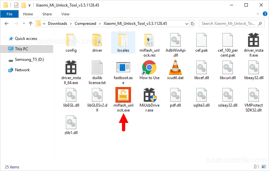Select the cef.pak file icon
This screenshot has width=269, height=171.
point(202,40)
